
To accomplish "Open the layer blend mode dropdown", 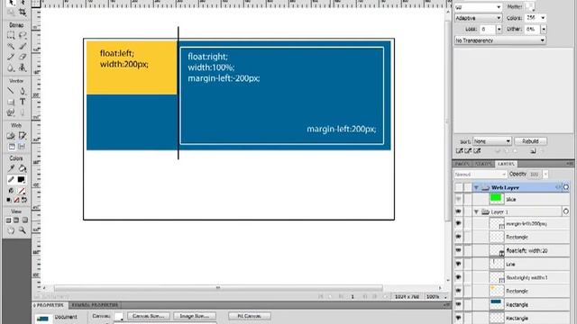I will 481,174.
